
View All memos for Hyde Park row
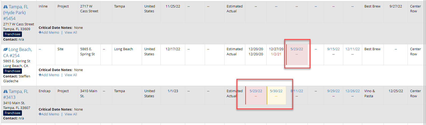pyautogui.click(x=71, y=33)
